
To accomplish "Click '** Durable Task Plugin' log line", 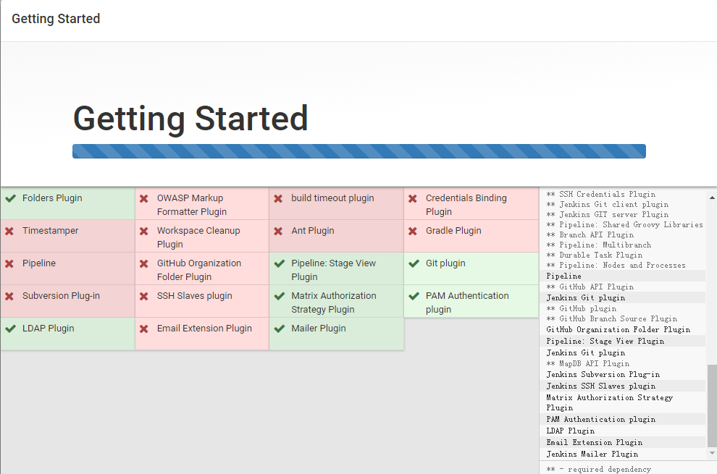I will coord(595,255).
